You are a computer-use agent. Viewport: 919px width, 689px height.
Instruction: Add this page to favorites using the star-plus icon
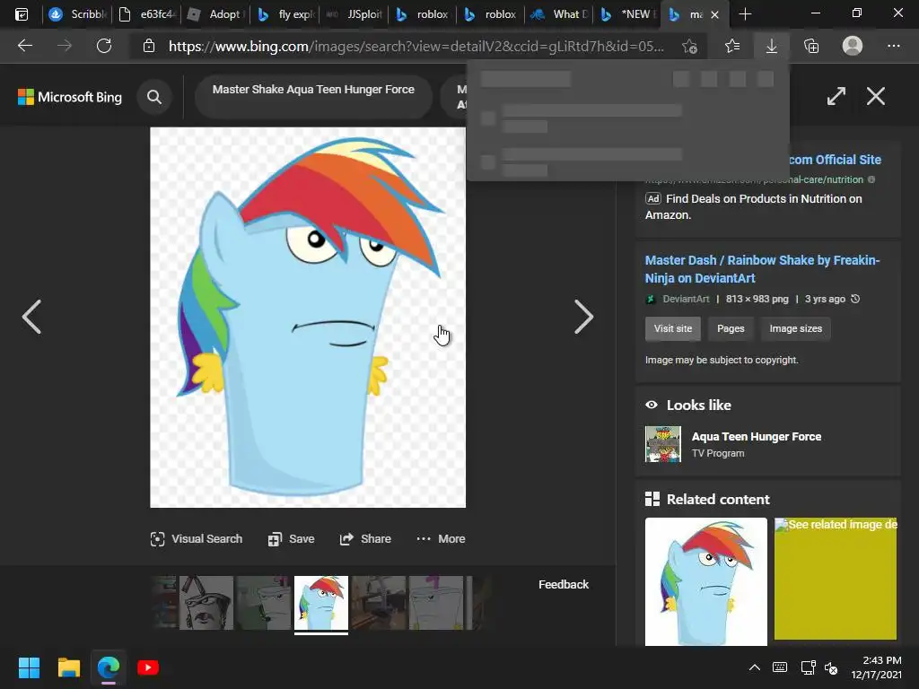[690, 47]
